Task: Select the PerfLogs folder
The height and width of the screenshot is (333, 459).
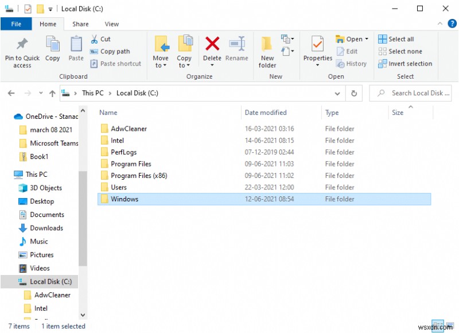Action: [x=119, y=152]
